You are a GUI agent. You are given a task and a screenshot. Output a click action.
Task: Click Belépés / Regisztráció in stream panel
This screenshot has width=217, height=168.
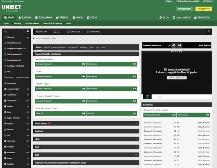tap(177, 78)
